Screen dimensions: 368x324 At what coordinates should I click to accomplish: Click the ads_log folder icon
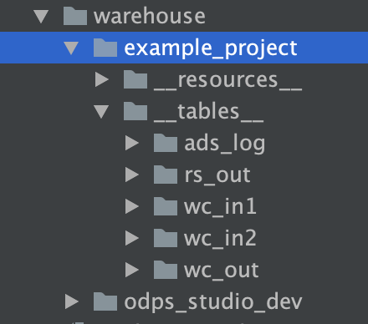pos(166,143)
